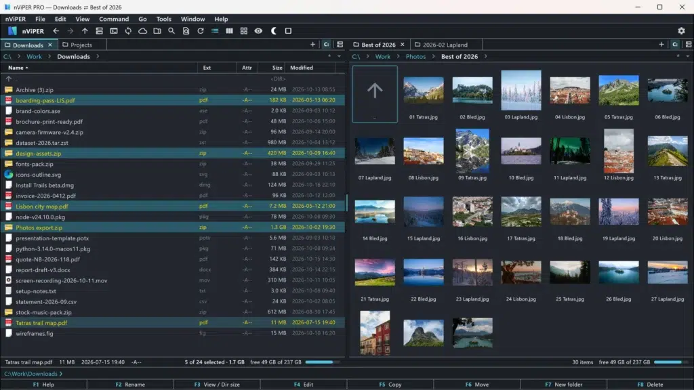Viewport: 694px width, 390px height.
Task: Open the terminal console toolbar icon
Action: pos(114,31)
